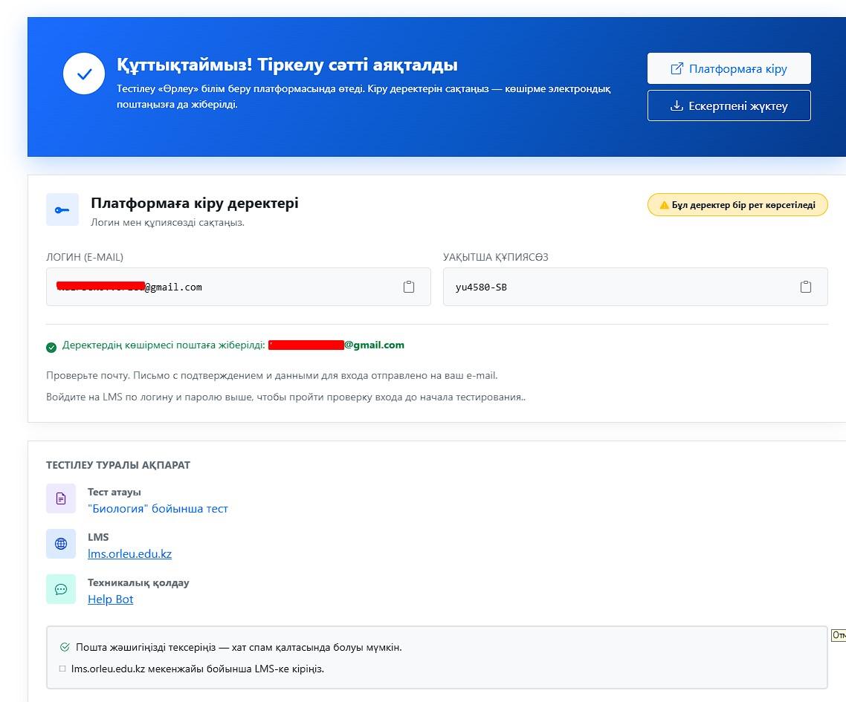Click the «Техникалық қолдау» label
Screen dimensions: 846x702
[138, 582]
